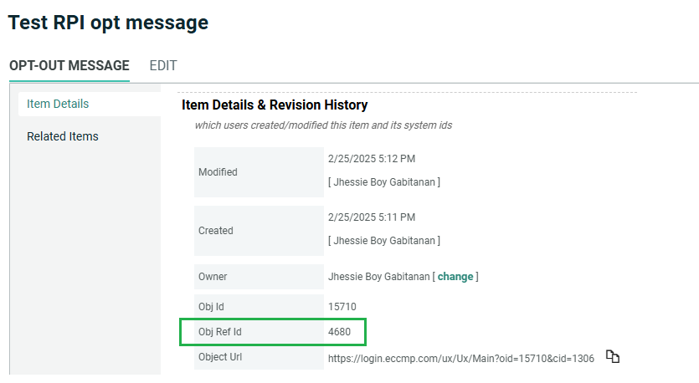
Task: Click the Obj Id value 15710
Action: 342,307
